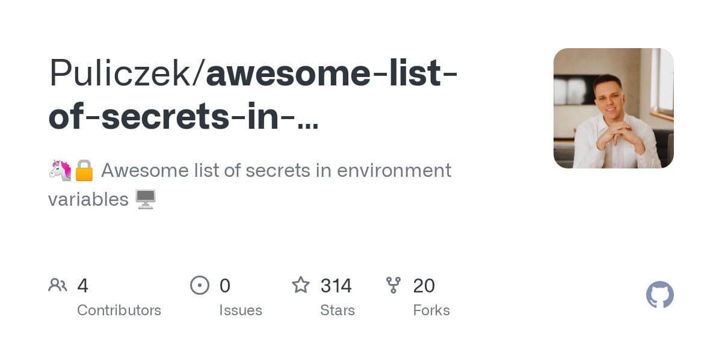Click the Forks label
This screenshot has height=361, width=722.
click(431, 310)
